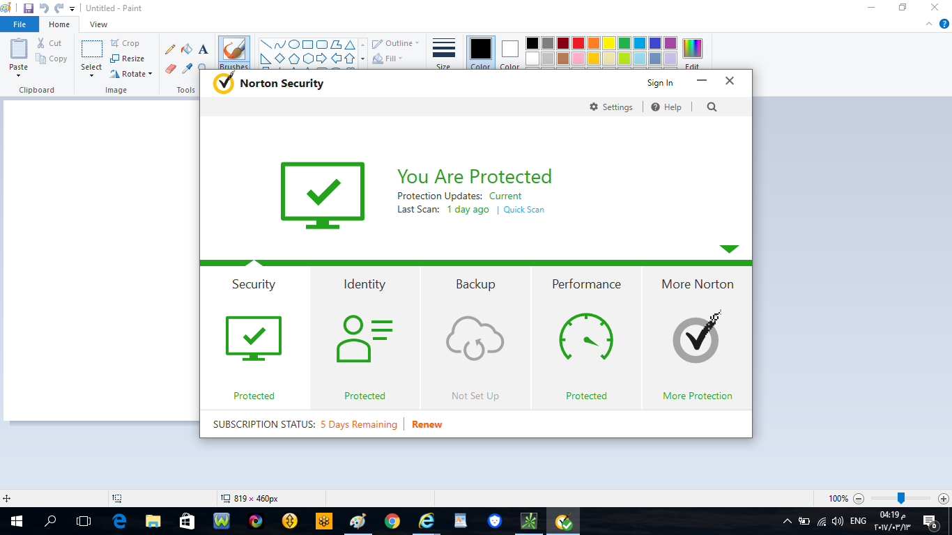Open the Performance tile in Norton

586,338
